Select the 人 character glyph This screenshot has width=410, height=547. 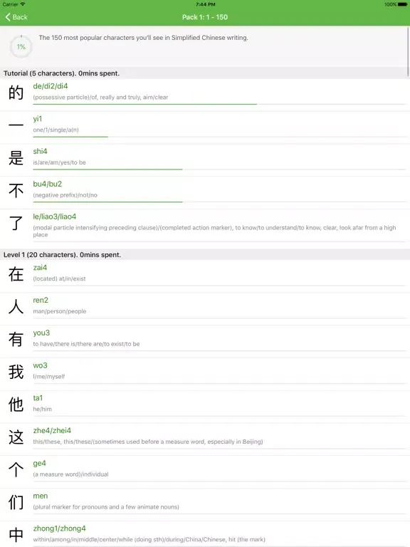pos(16,307)
